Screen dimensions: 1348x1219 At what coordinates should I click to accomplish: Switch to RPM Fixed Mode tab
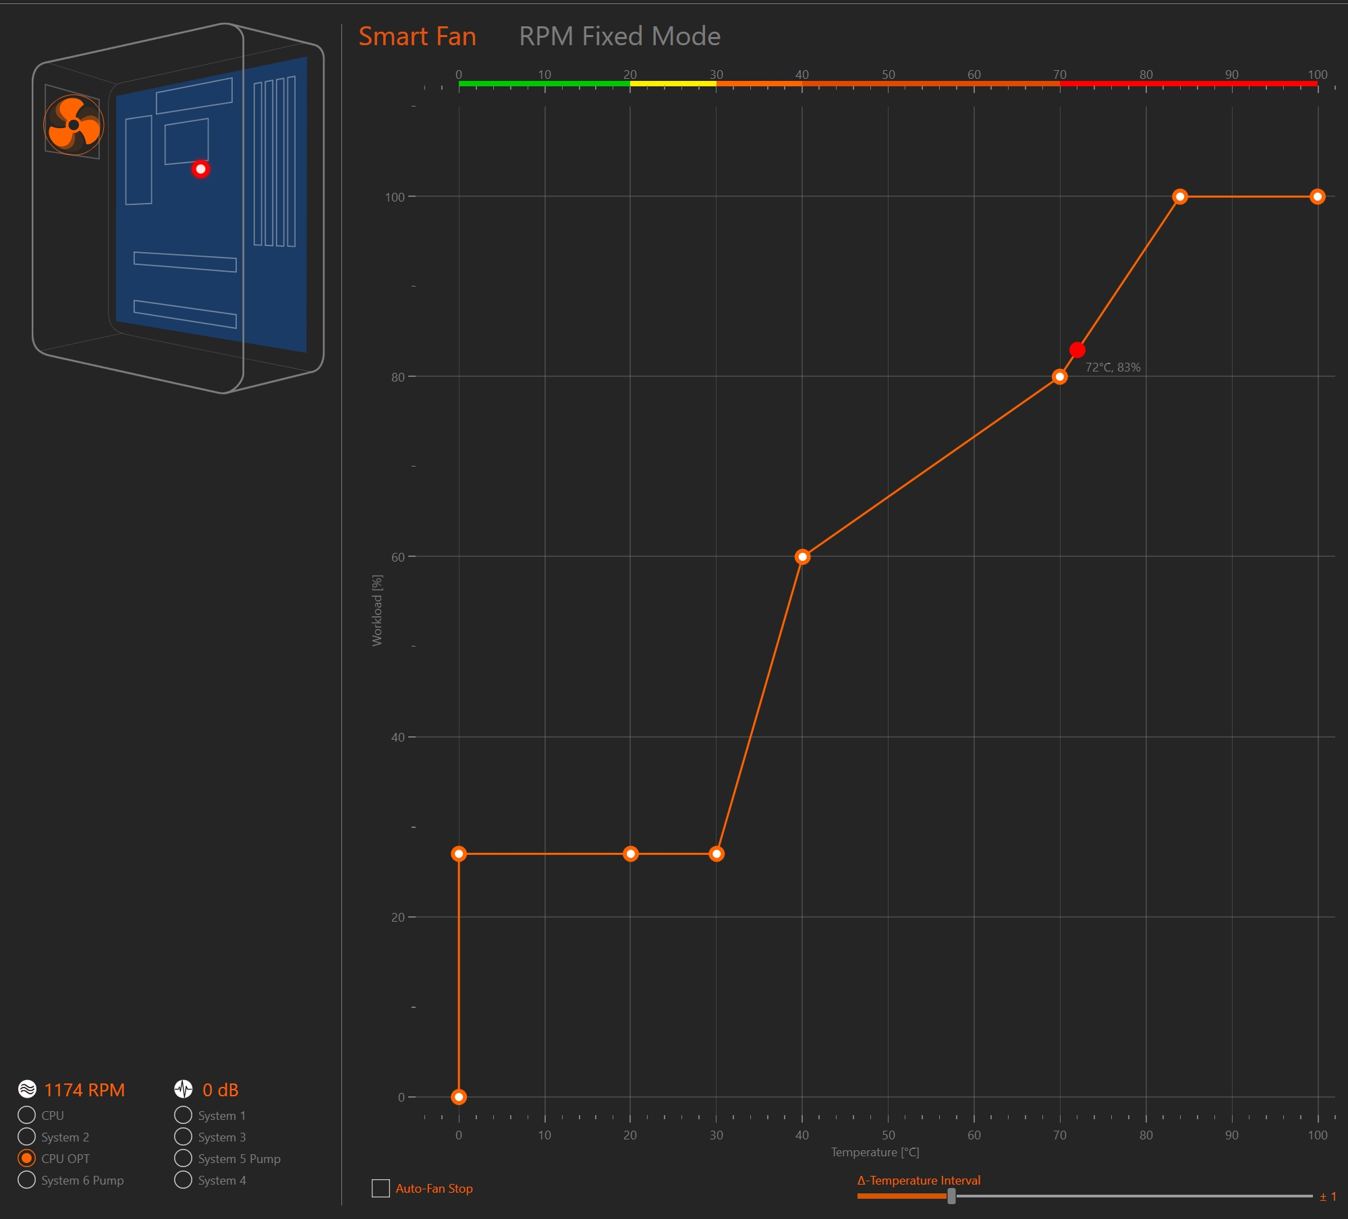pos(619,36)
